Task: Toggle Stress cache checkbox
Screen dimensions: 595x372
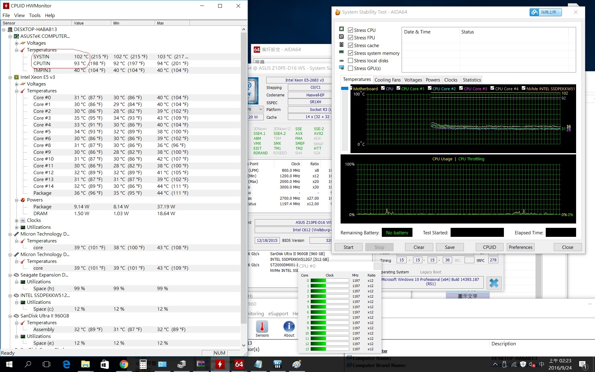Action: 350,45
